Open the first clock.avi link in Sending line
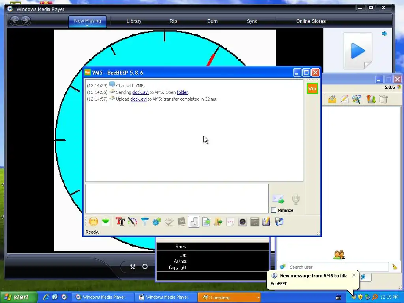Screen dimensions: 404x303 (140, 92)
